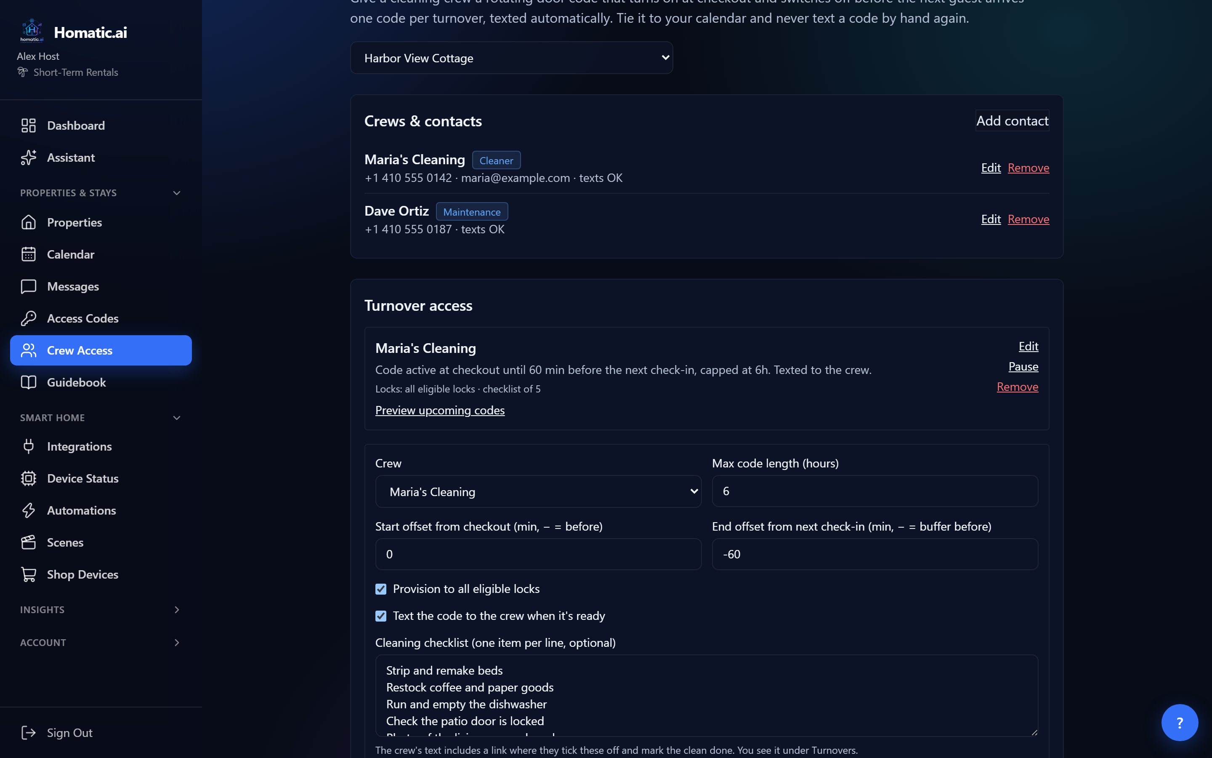Click the Access Codes key icon
The width and height of the screenshot is (1212, 758).
pos(29,318)
